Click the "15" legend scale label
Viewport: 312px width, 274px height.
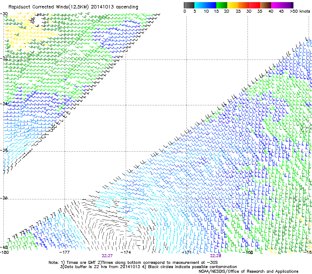coord(216,11)
